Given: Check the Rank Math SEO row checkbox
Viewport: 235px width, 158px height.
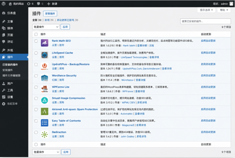Looking at the screenshot, I should click(x=36, y=41).
